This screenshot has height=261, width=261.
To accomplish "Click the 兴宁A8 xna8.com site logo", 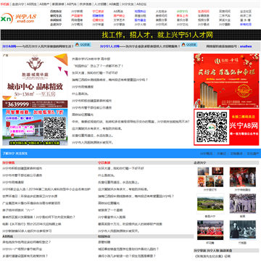I will click(x=19, y=18).
